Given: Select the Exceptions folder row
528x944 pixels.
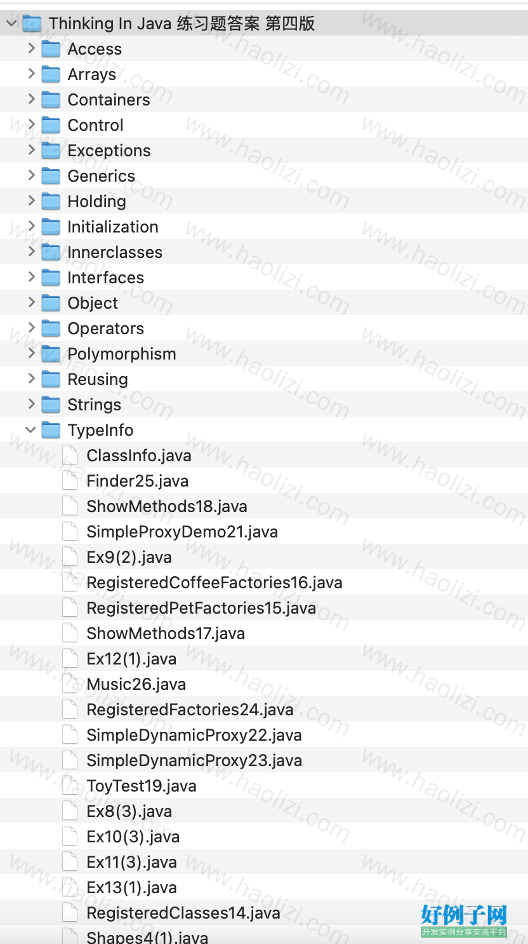Looking at the screenshot, I should pyautogui.click(x=264, y=151).
